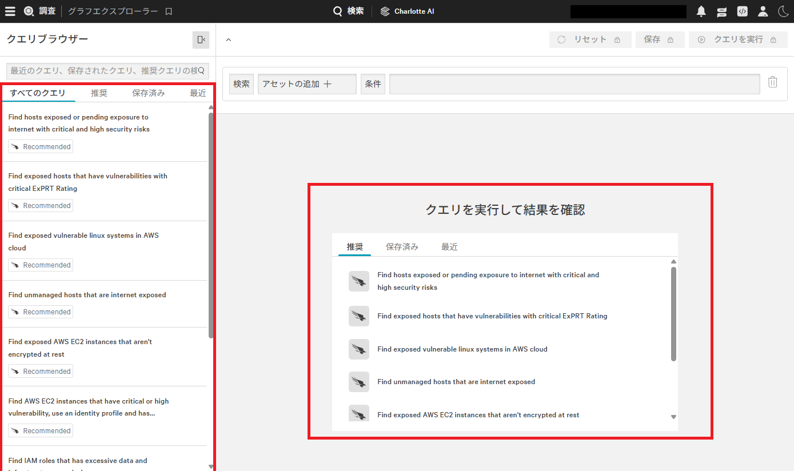Click the falcon icon next to first recommended query

[x=358, y=281]
